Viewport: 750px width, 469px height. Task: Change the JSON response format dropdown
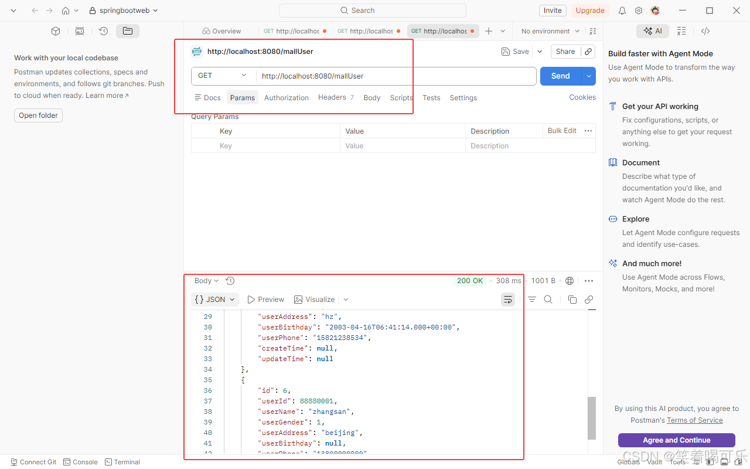pyautogui.click(x=214, y=300)
